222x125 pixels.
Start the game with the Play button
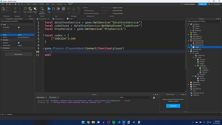[49, 9]
